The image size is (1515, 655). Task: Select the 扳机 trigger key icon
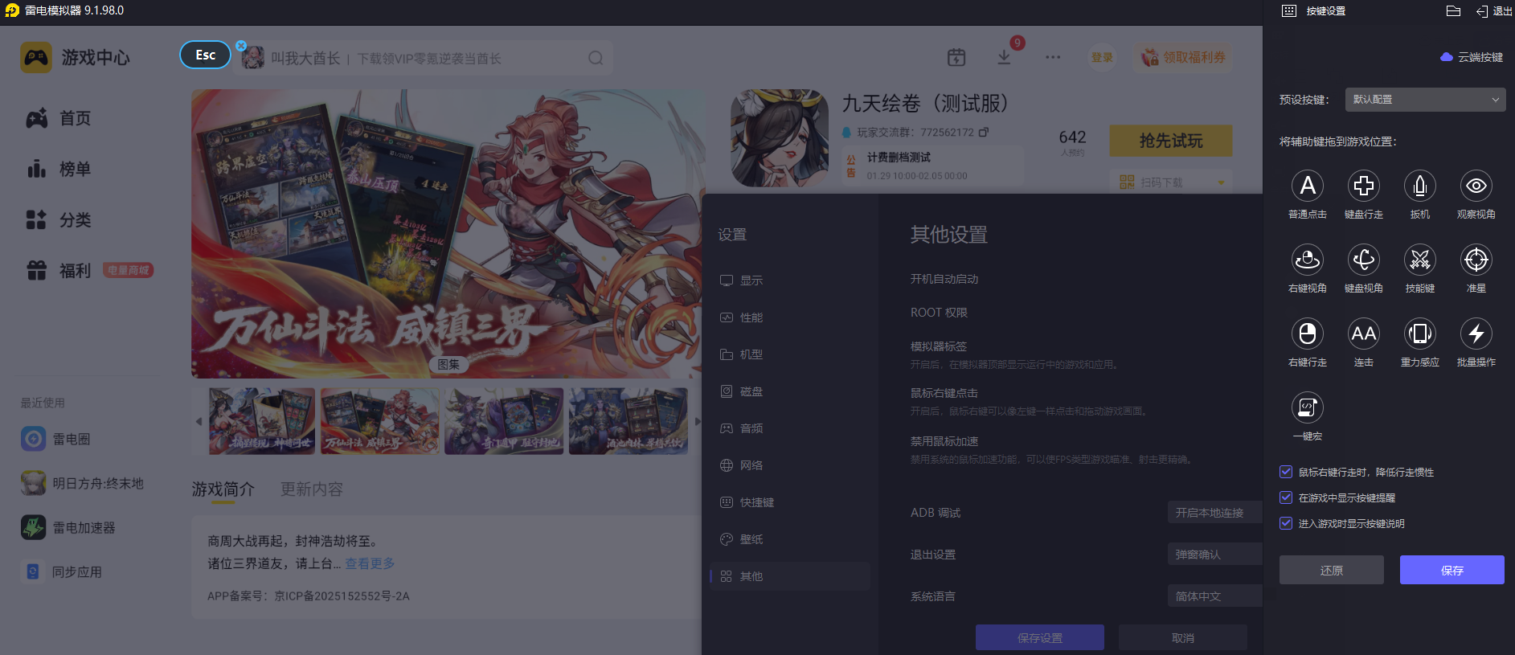pyautogui.click(x=1420, y=186)
